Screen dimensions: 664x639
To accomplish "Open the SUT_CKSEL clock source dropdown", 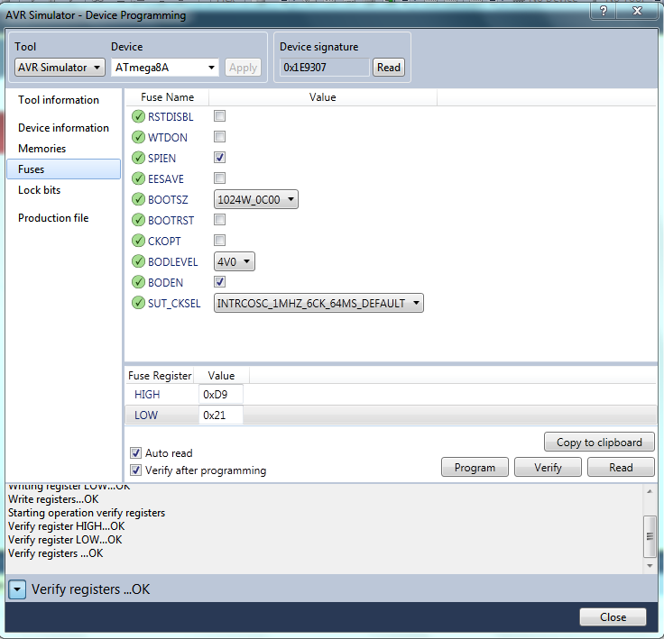I will pyautogui.click(x=318, y=303).
